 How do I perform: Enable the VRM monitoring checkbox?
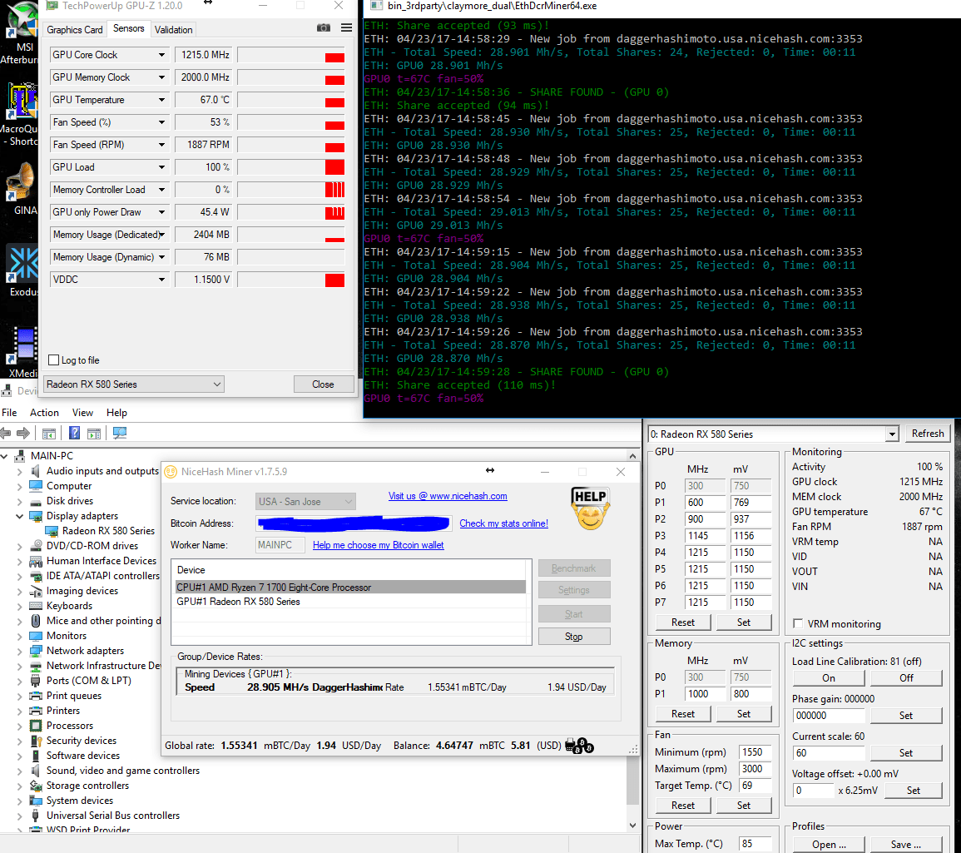798,624
